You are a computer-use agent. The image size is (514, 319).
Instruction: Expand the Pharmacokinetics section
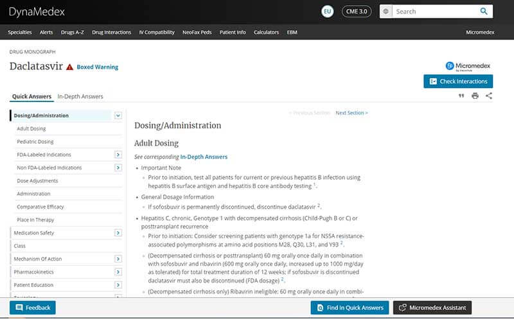pyautogui.click(x=118, y=272)
